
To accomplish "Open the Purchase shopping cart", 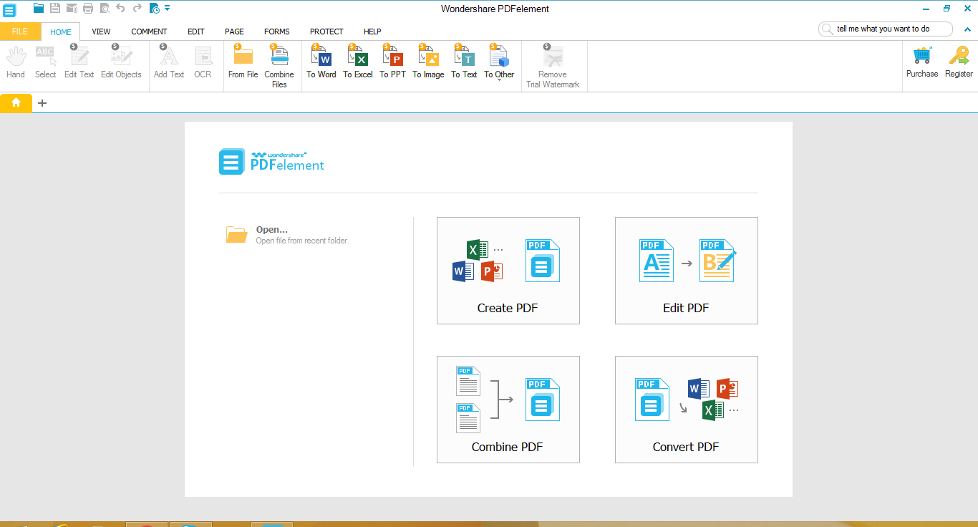I will pyautogui.click(x=921, y=57).
